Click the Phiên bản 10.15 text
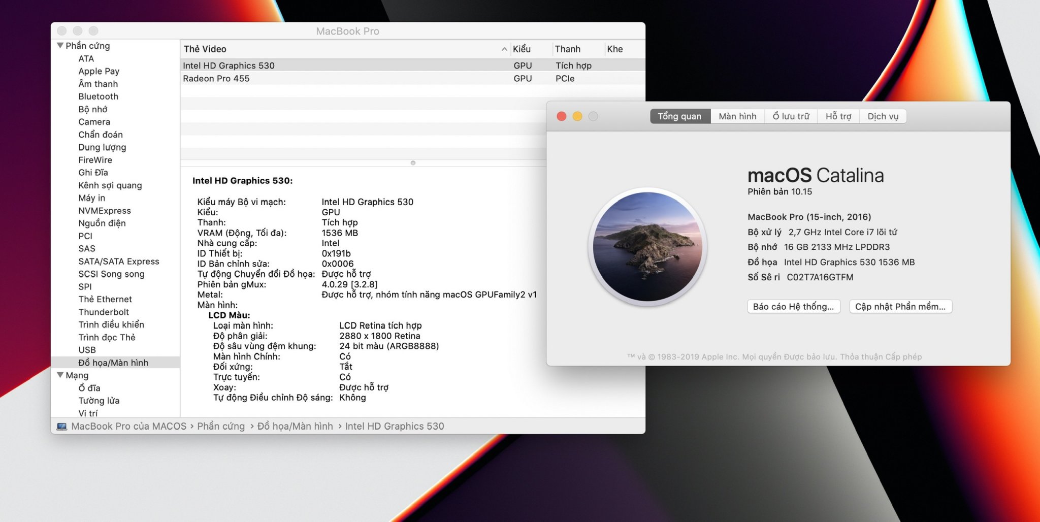Screen dimensions: 1040x522 tap(779, 191)
